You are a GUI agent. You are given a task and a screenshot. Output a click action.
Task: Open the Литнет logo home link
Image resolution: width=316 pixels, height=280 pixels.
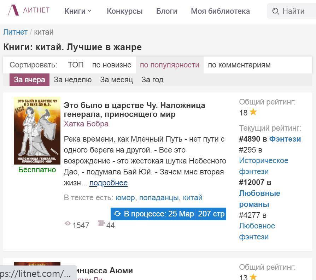(x=29, y=10)
